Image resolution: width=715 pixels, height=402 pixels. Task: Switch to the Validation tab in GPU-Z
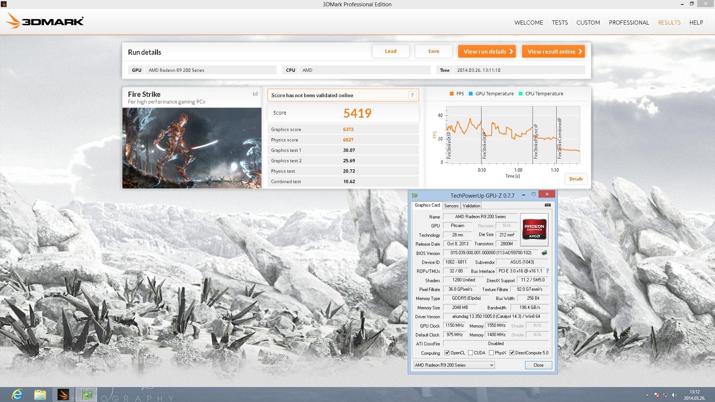(471, 206)
